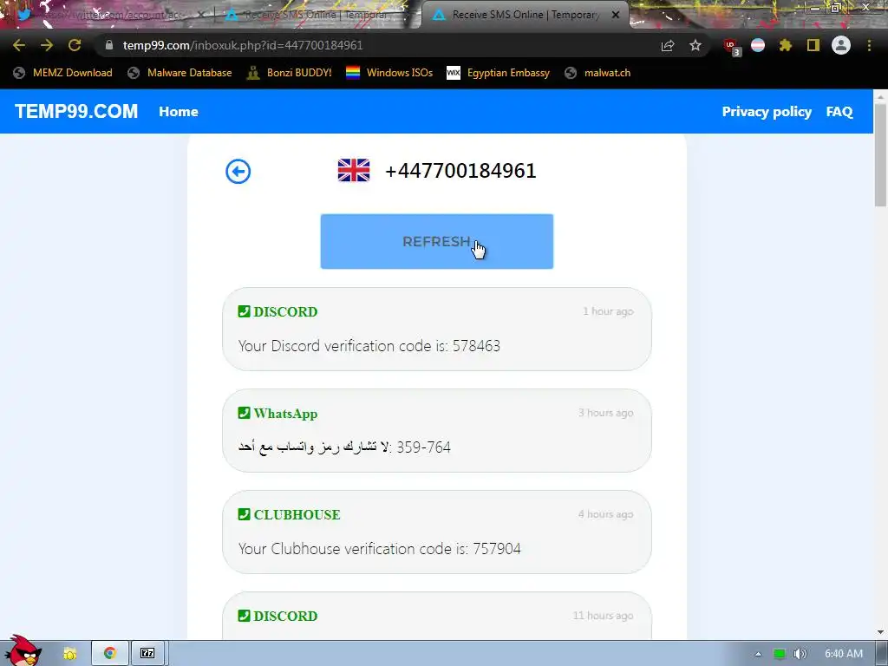Screen dimensions: 888x666
Task: Click the TEMP99.COM site logo
Action: [x=76, y=112]
